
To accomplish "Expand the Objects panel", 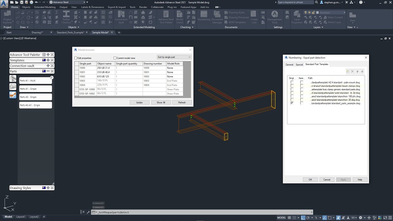I will tap(74, 27).
